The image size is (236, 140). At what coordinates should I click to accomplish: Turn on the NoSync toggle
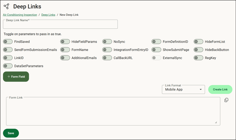point(107,42)
